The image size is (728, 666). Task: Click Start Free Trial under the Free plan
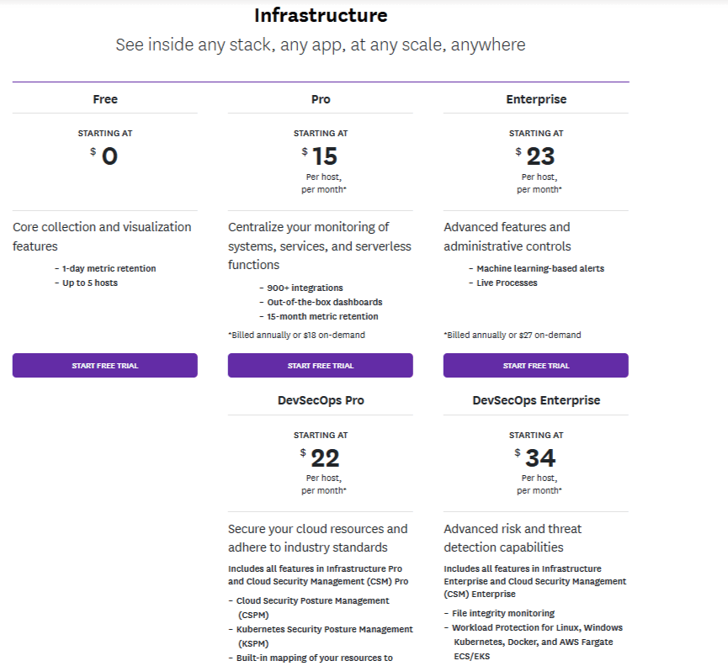tap(105, 366)
